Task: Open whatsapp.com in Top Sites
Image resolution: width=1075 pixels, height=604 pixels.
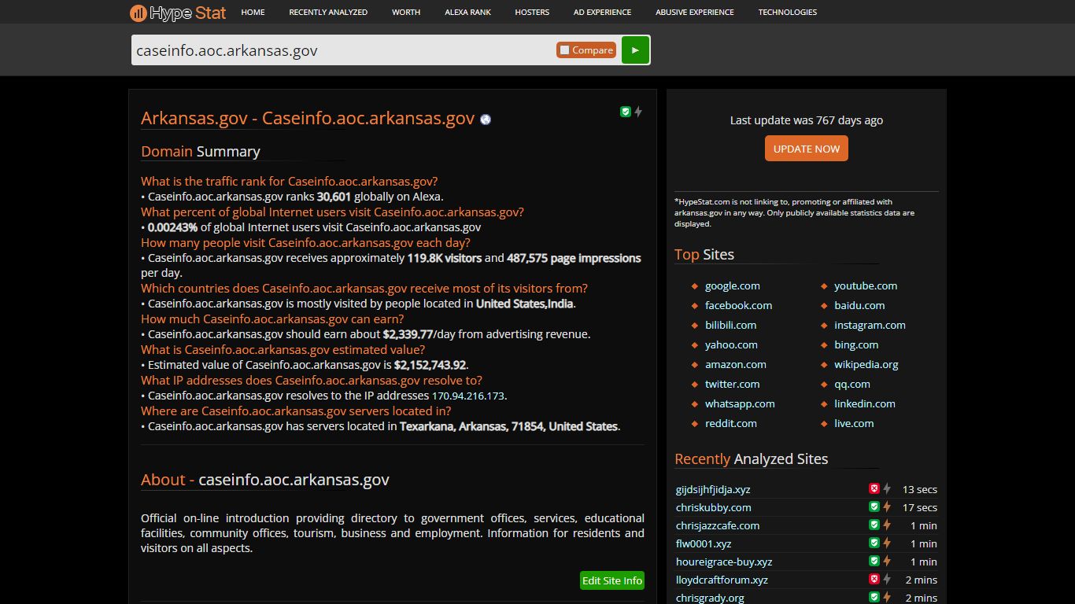Action: tap(740, 403)
